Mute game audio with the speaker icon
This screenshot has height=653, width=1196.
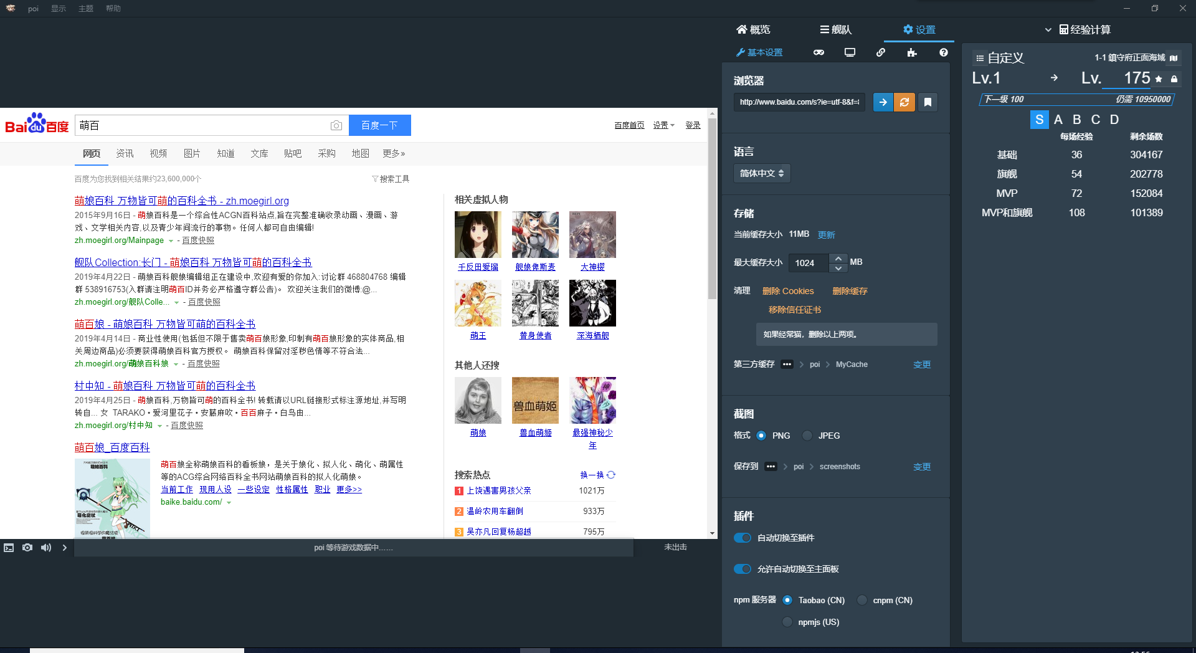click(45, 548)
